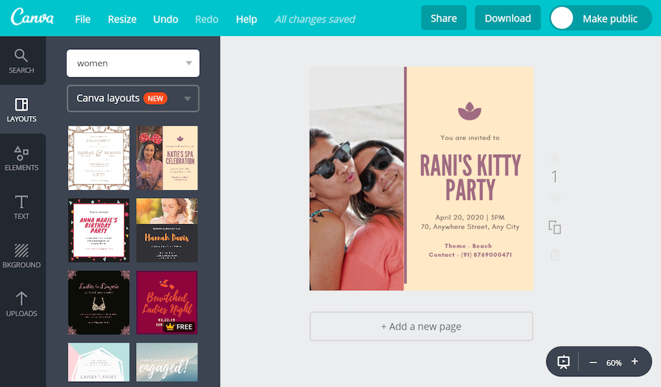
Task: Open the Background panel
Action: click(22, 257)
